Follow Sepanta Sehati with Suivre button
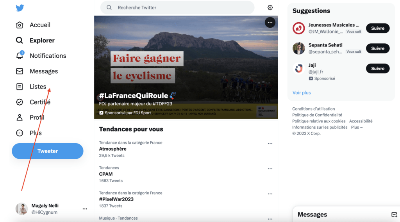Viewport: 400px width, 222px height. click(x=377, y=48)
